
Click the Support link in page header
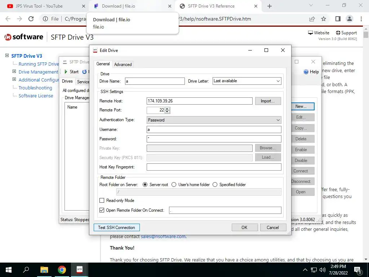point(346,33)
